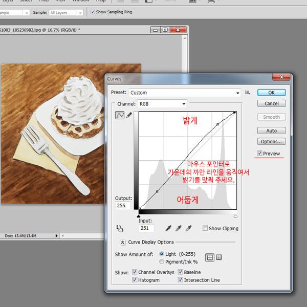Open the Preset Custom dropdown
The height and width of the screenshot is (307, 307).
pos(185,93)
